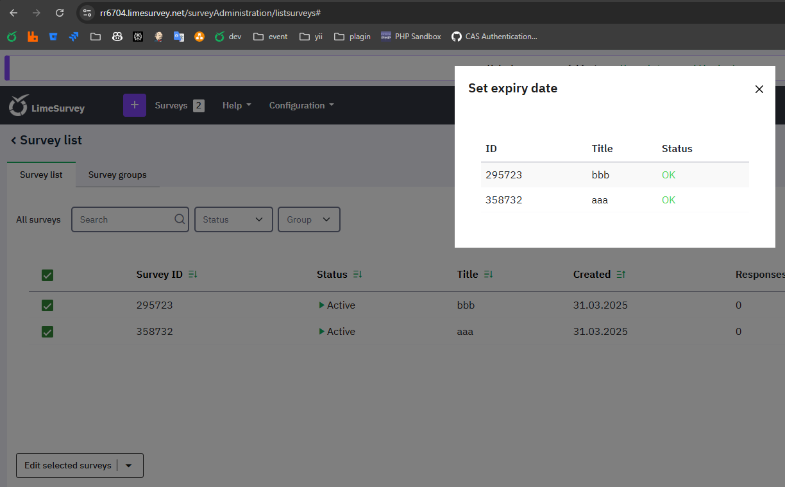Viewport: 785px width, 487px height.
Task: Open the Status filter dropdown
Action: (x=233, y=219)
